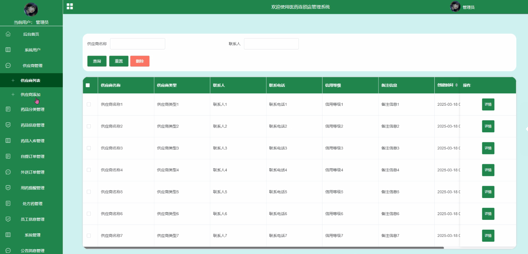Select the 供应商列表 submenu item
This screenshot has height=254, width=528.
click(x=31, y=80)
